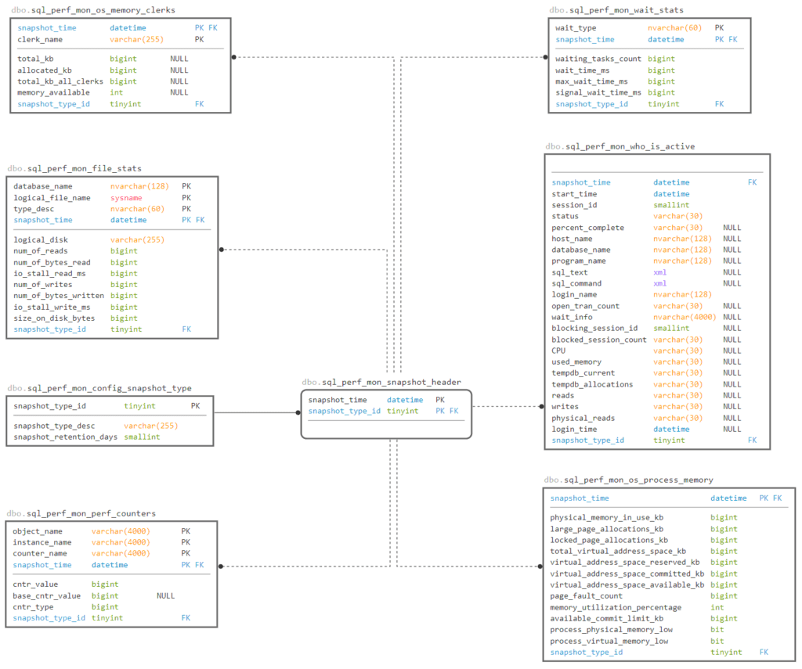
Task: Click the connector anchor on sql_perf_mon_wait_stats table
Action: [x=544, y=56]
